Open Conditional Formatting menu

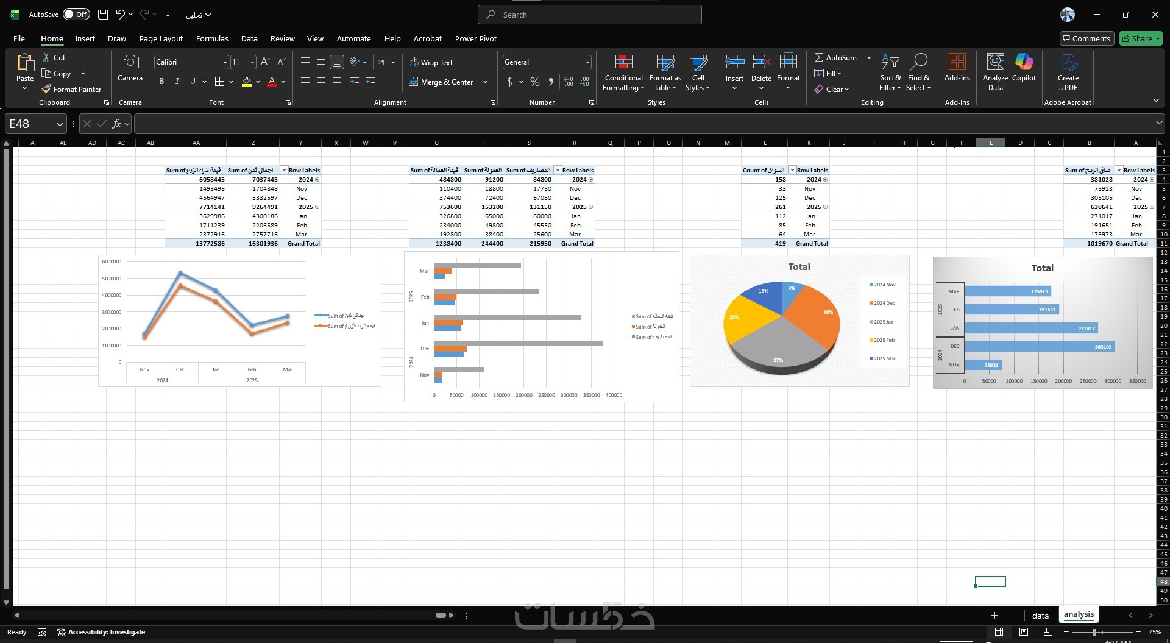[x=623, y=73]
